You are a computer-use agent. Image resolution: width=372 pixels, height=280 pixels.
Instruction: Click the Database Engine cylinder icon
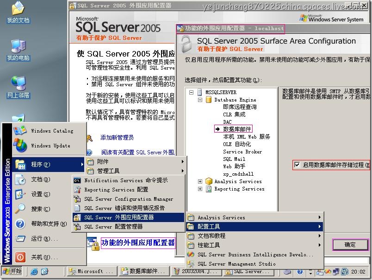[209, 100]
